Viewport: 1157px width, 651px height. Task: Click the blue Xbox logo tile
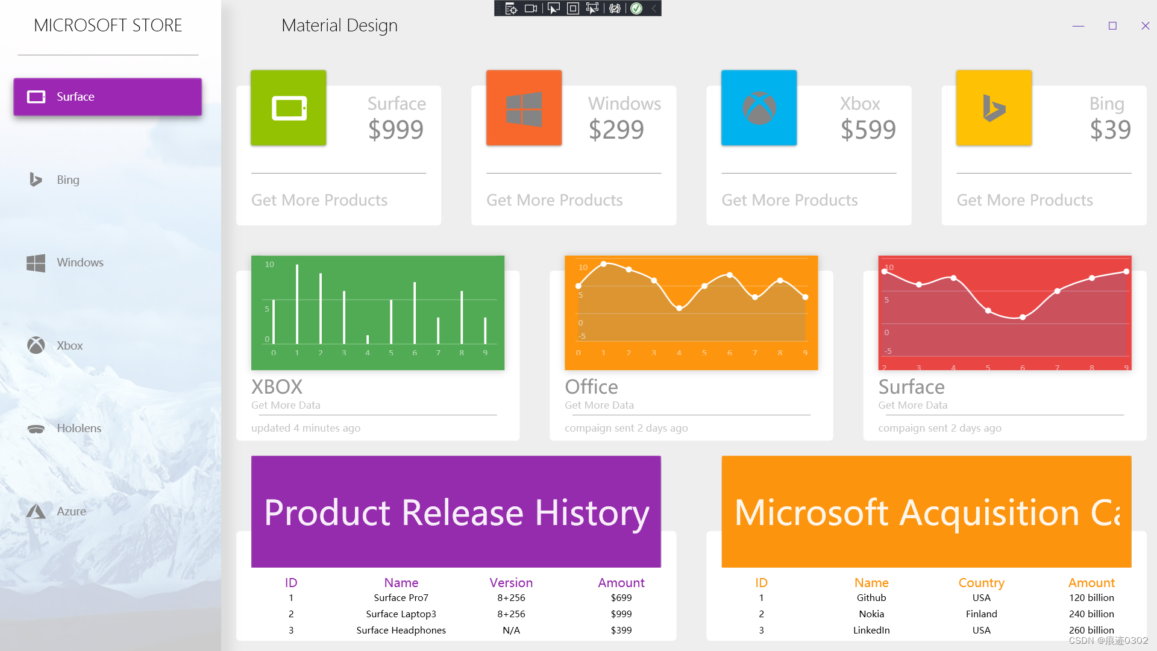tap(759, 108)
